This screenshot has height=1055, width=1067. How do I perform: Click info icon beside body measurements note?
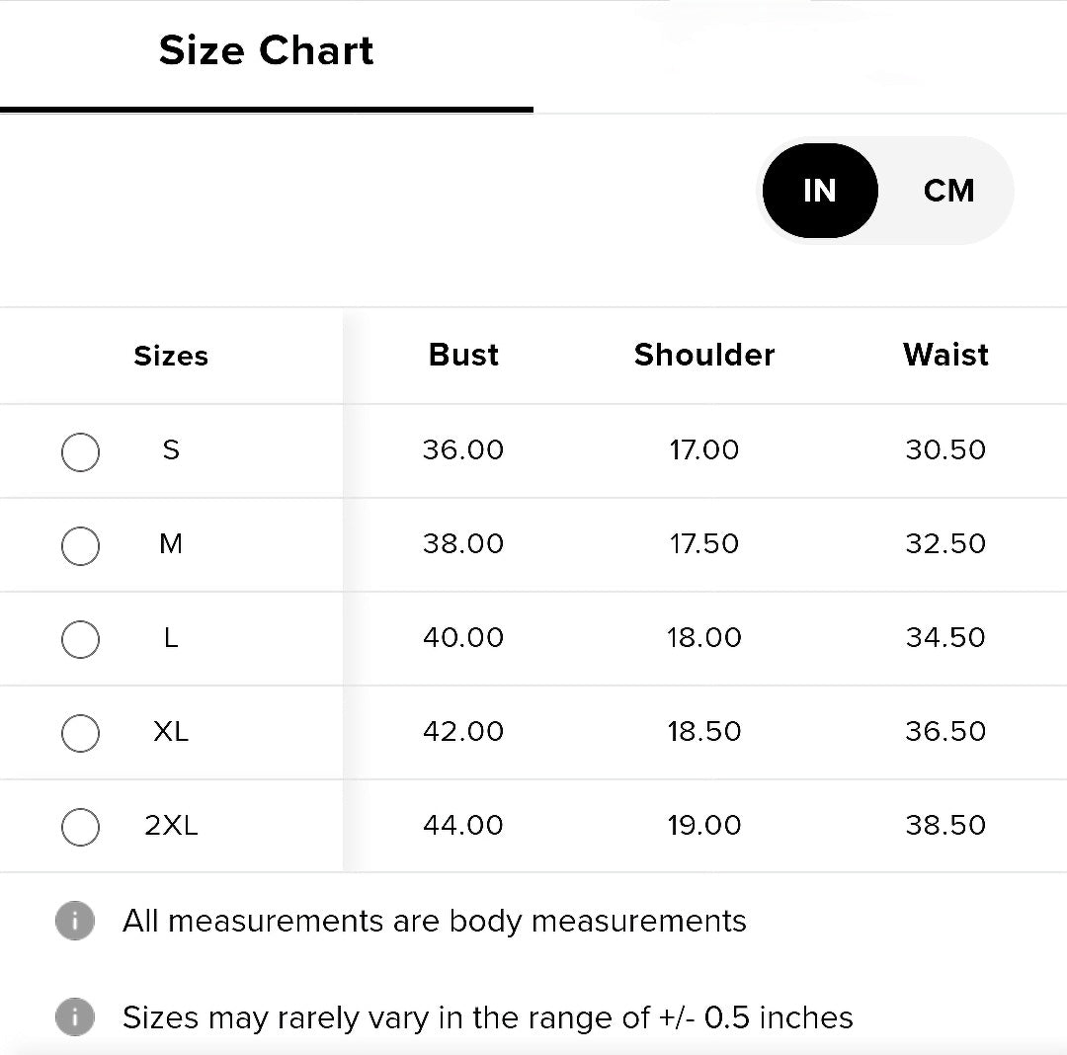[75, 921]
